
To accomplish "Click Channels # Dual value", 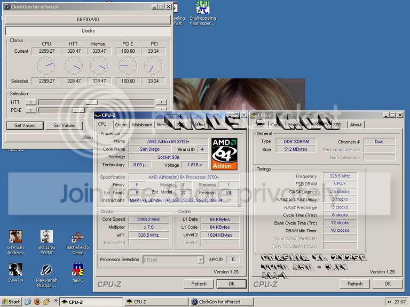I will [x=379, y=141].
